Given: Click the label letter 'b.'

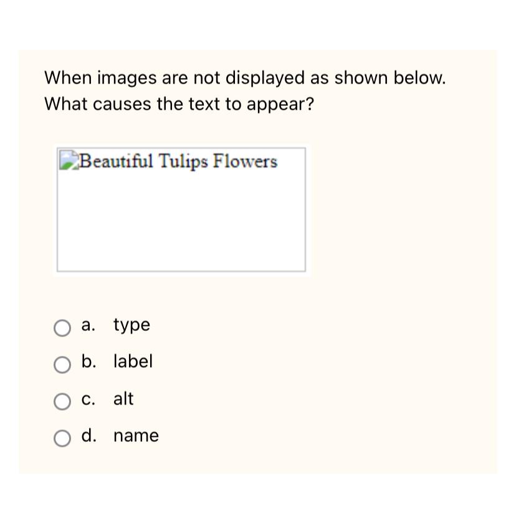Looking at the screenshot, I should point(88,361).
